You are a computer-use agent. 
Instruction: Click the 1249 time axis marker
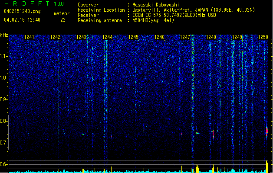pos(237,37)
